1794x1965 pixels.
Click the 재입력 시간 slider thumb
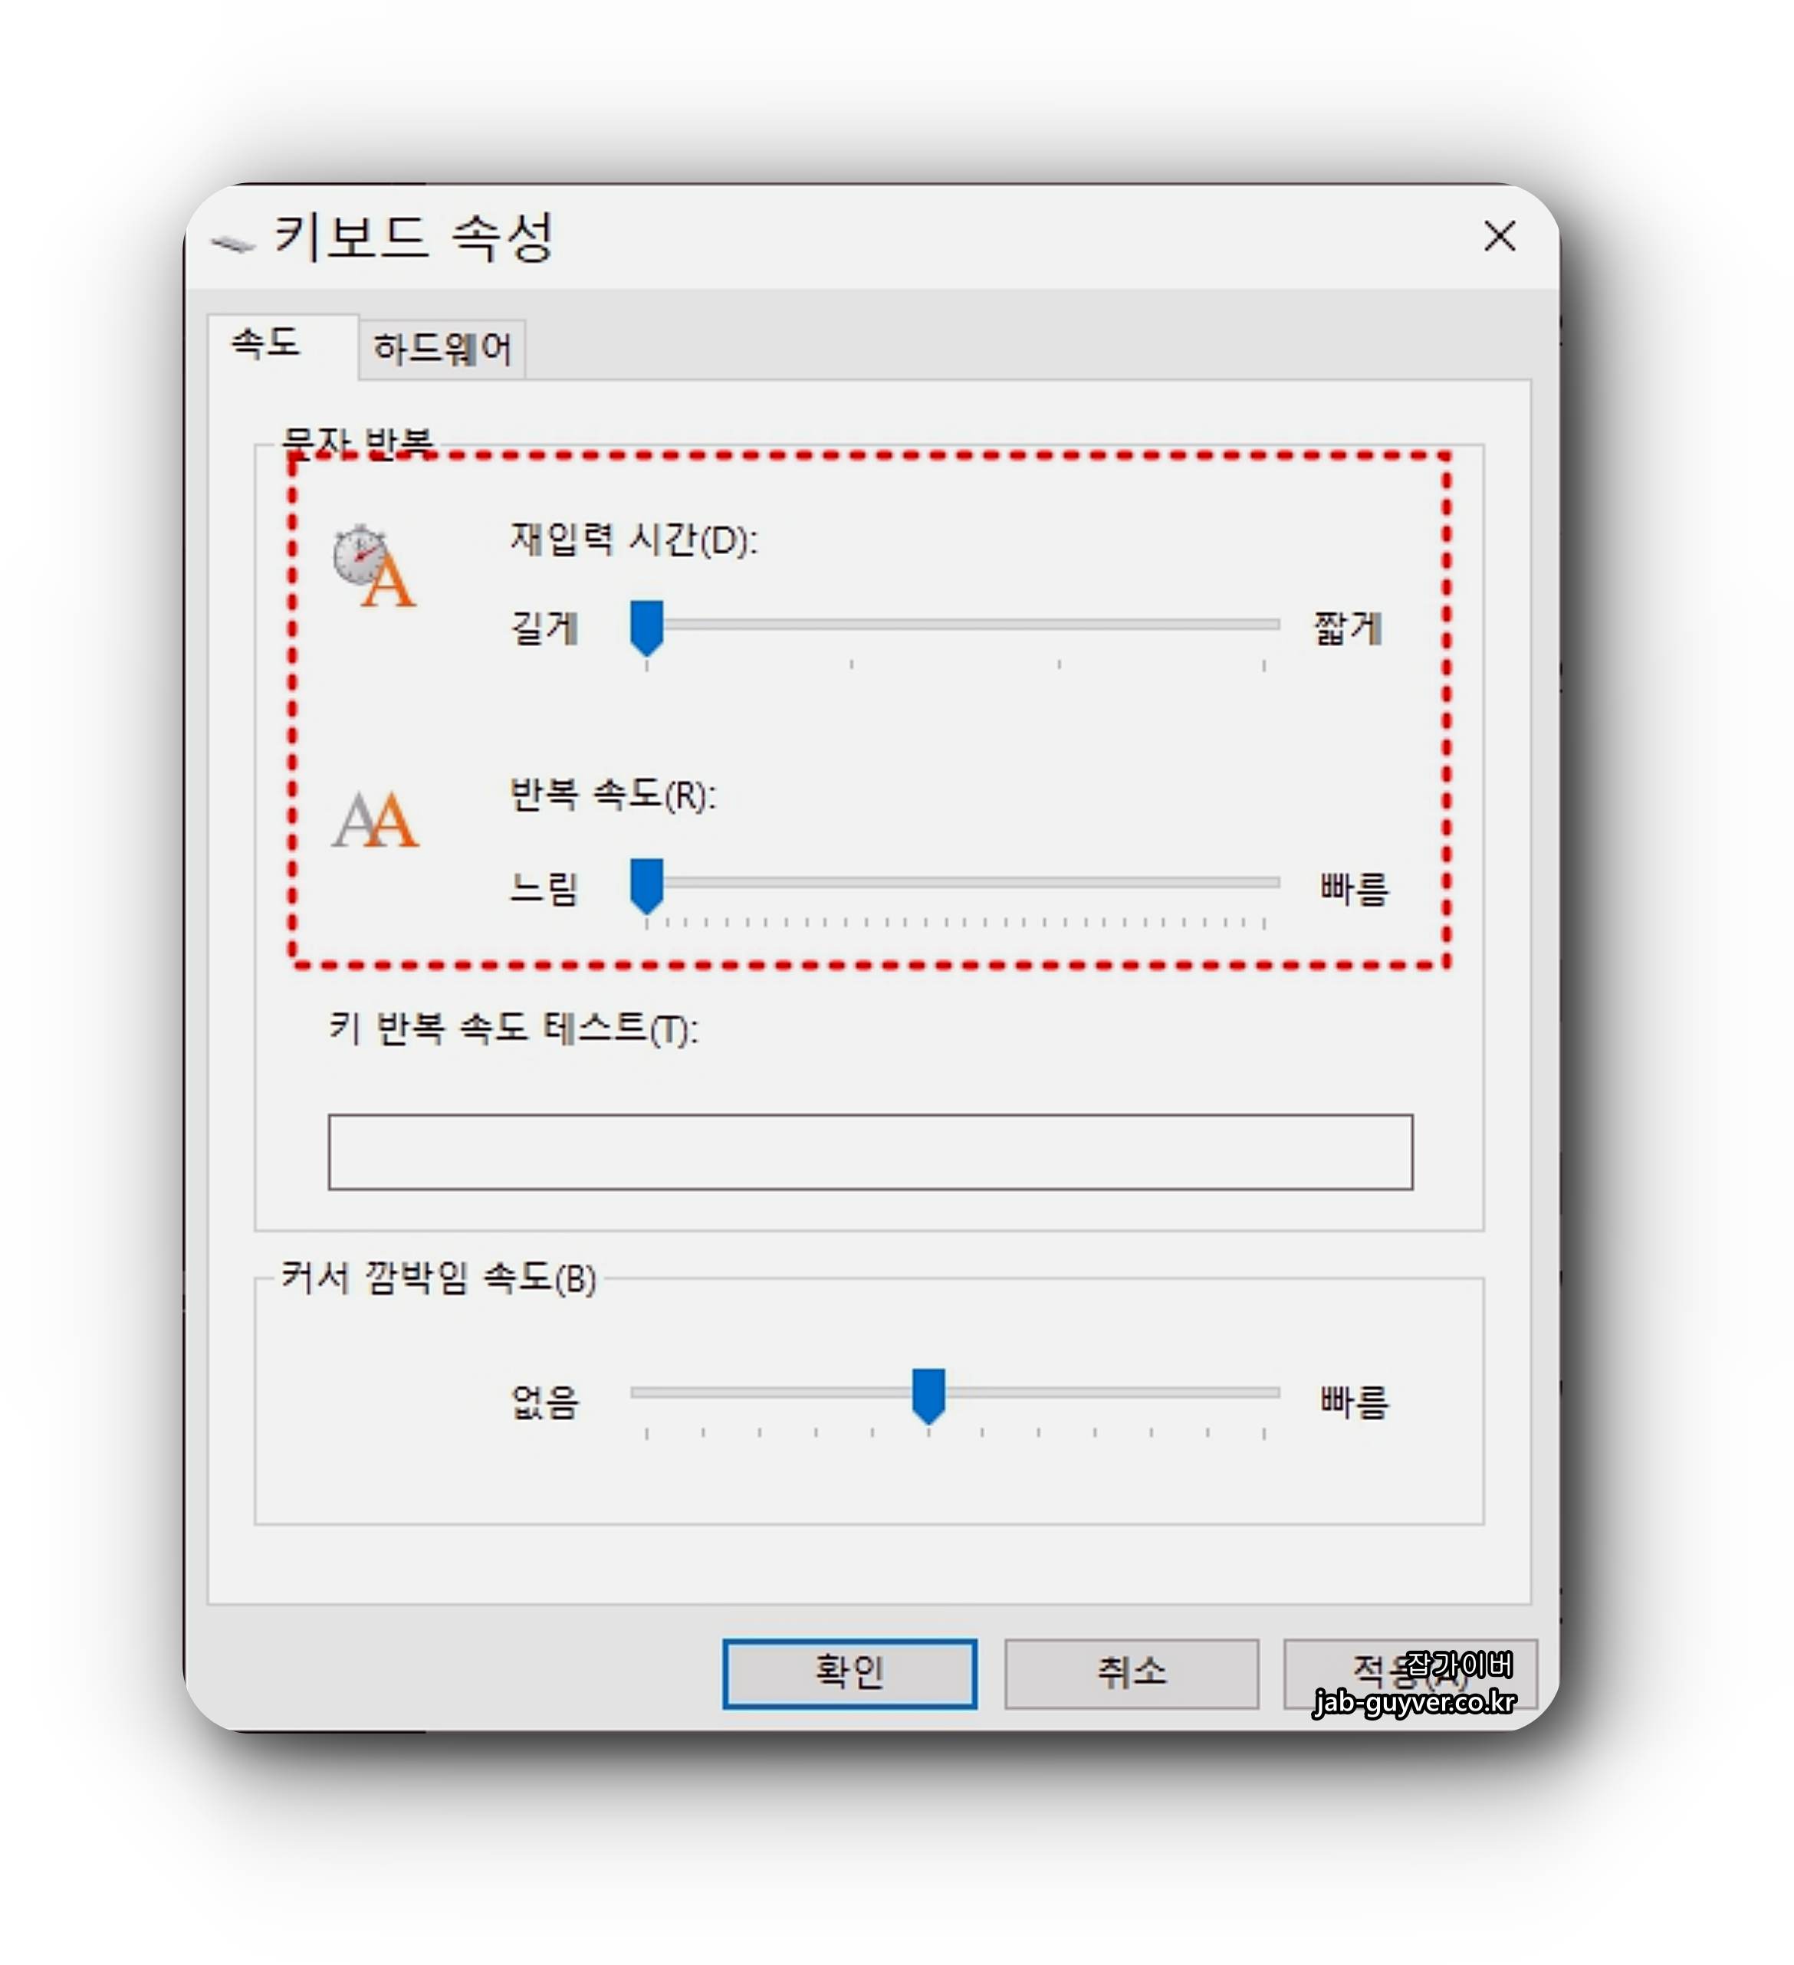tap(646, 628)
